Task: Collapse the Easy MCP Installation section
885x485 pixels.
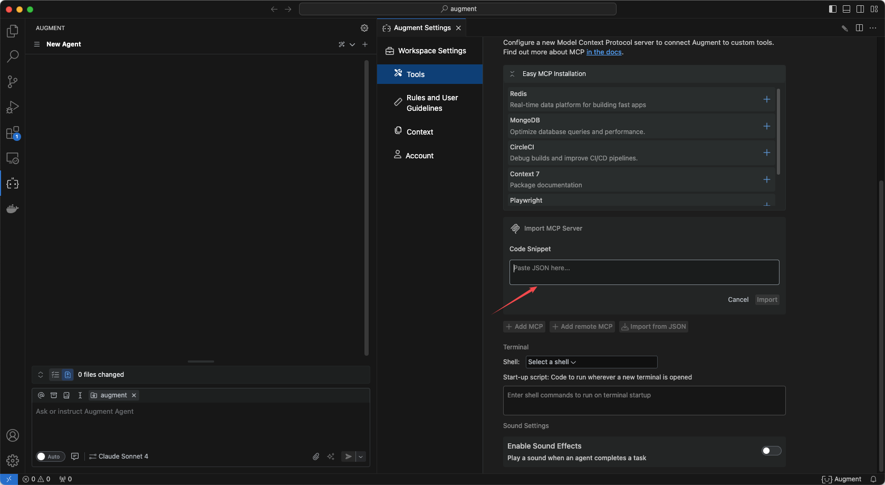Action: pyautogui.click(x=512, y=74)
